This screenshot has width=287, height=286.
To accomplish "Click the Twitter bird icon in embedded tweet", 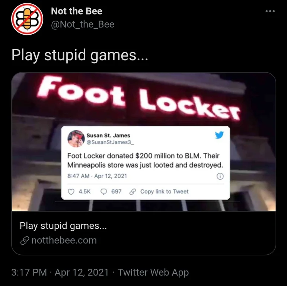I will point(219,135).
